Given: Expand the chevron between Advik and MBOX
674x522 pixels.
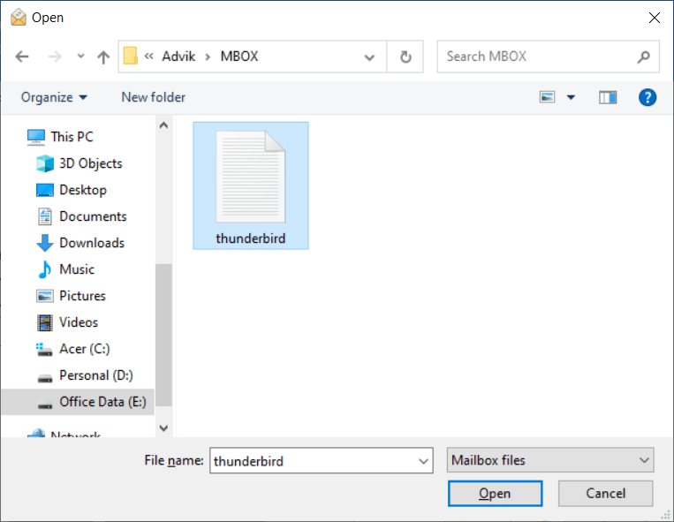Looking at the screenshot, I should tap(208, 57).
